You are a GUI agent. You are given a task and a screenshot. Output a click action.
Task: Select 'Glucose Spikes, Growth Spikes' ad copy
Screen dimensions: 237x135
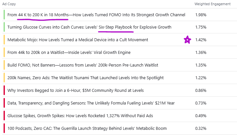[80, 116]
